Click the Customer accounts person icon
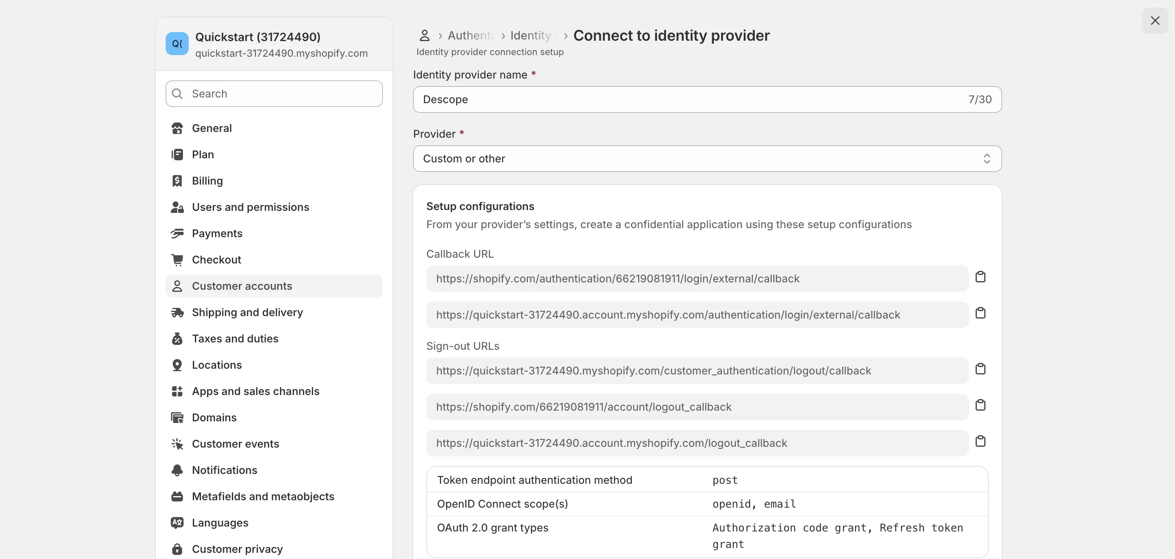This screenshot has height=559, width=1175. point(177,286)
